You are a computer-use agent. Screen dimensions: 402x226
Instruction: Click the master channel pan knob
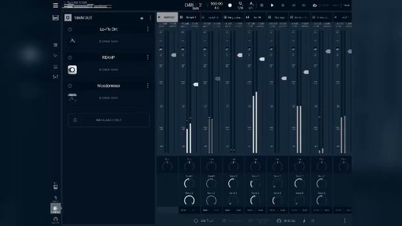167,166
